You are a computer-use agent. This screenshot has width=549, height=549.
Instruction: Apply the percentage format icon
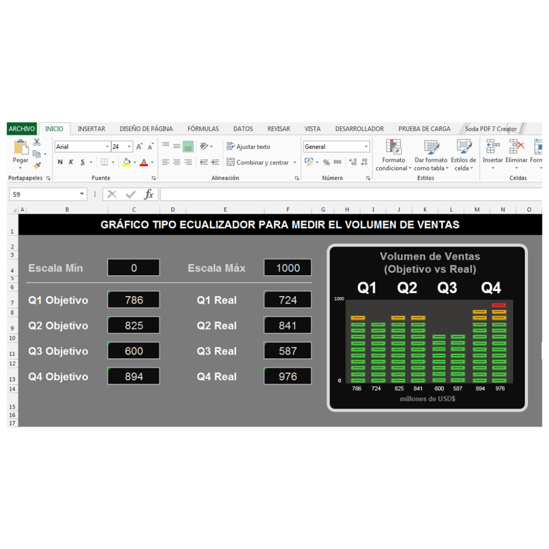click(x=325, y=162)
